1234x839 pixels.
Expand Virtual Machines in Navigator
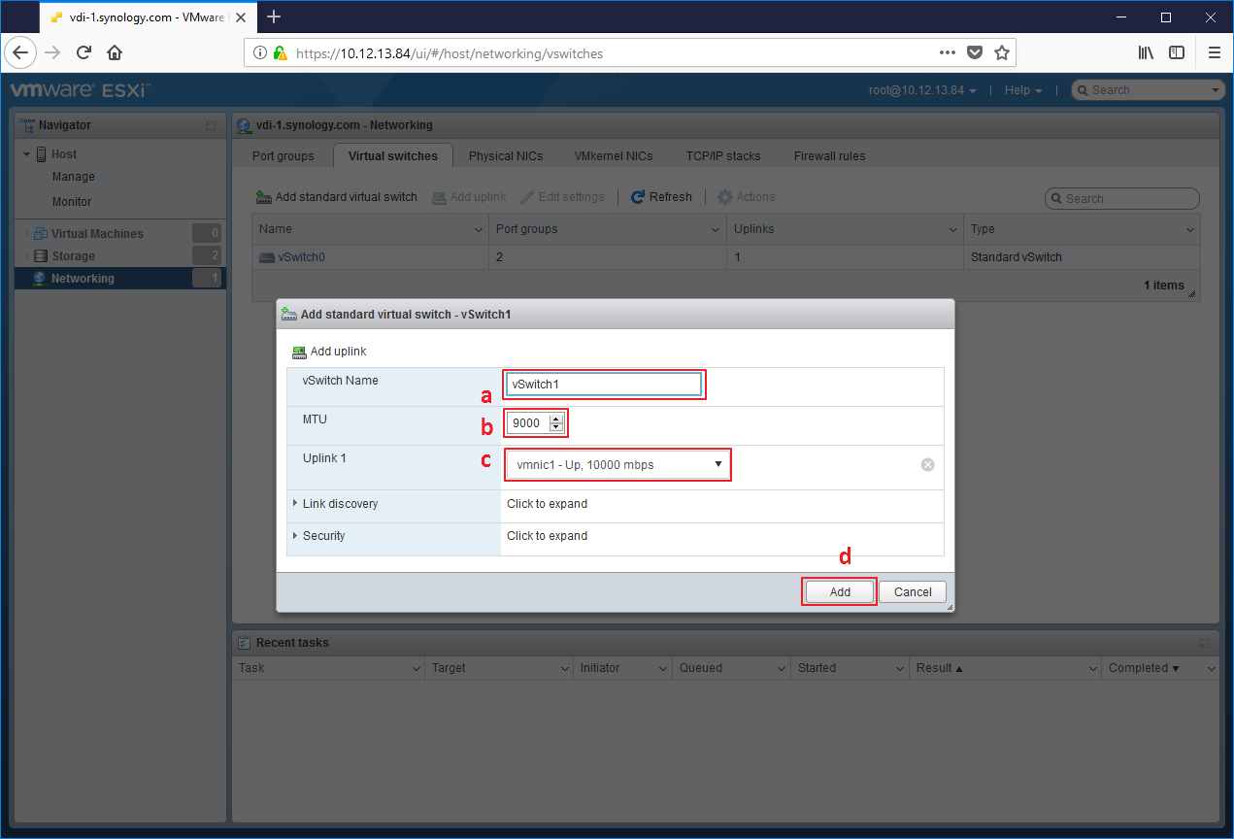27,234
